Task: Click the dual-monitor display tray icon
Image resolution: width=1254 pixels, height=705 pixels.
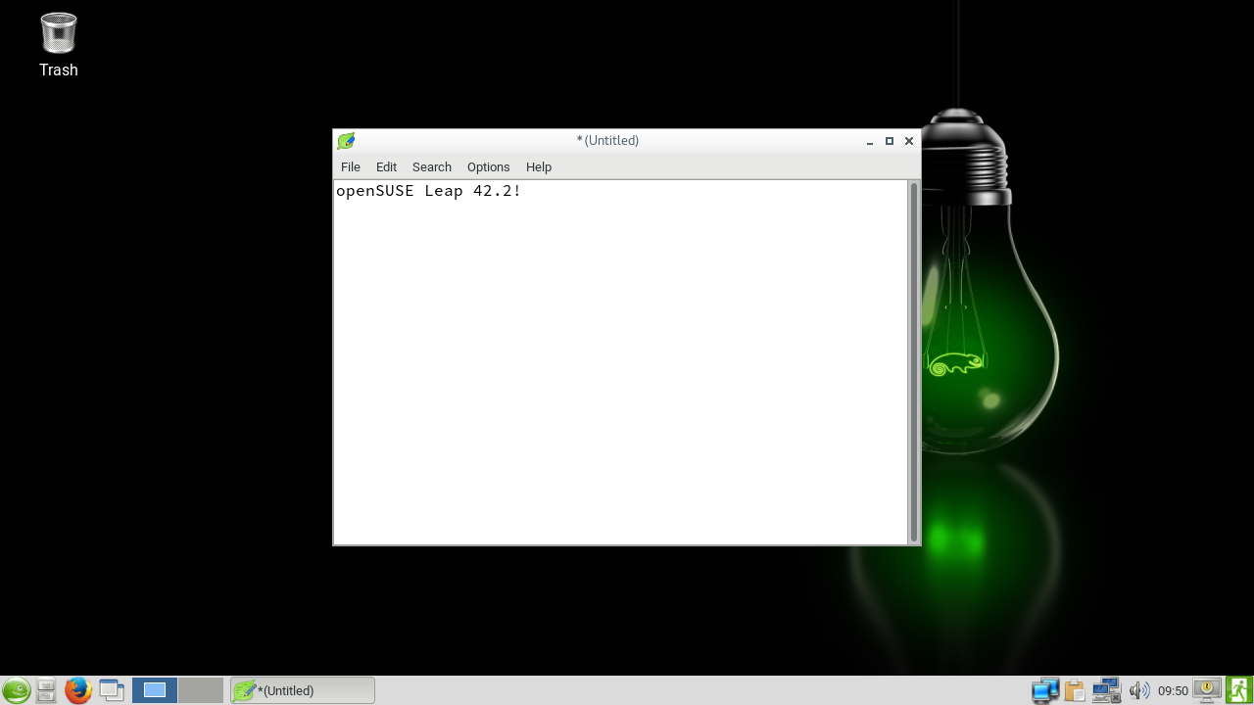Action: 1044,690
